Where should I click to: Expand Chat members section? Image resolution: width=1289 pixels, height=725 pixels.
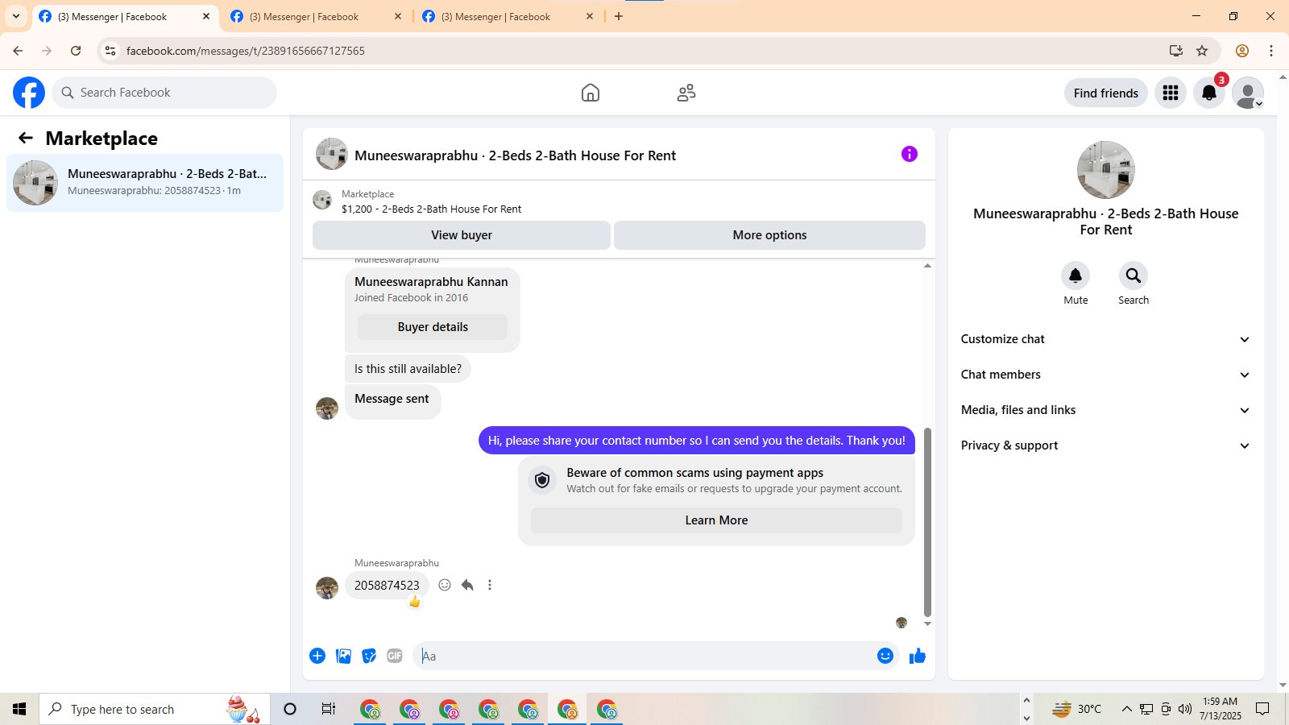pos(1105,375)
